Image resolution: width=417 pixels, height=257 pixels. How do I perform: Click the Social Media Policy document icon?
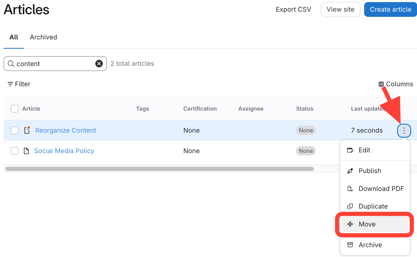(26, 151)
